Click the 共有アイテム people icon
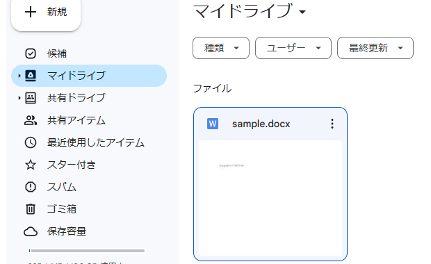 (31, 120)
